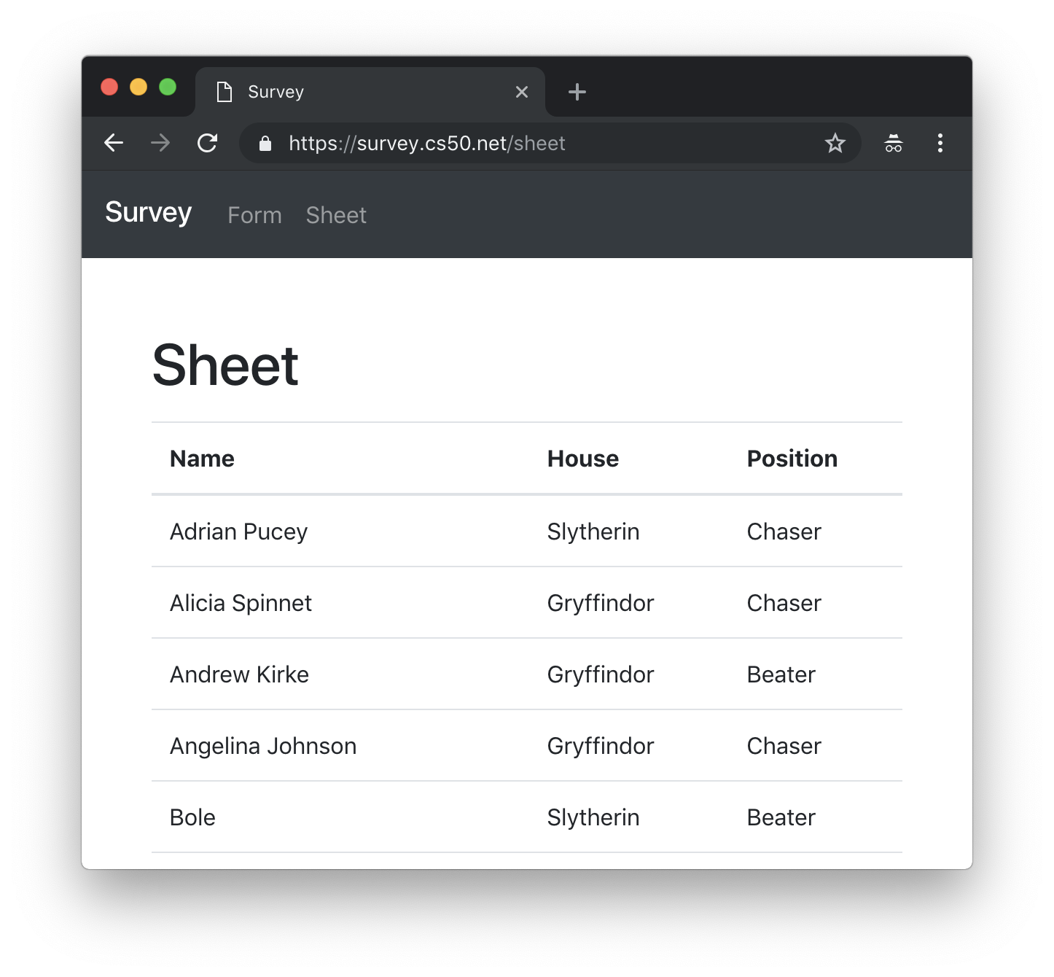Open the browser profile icon

click(892, 143)
